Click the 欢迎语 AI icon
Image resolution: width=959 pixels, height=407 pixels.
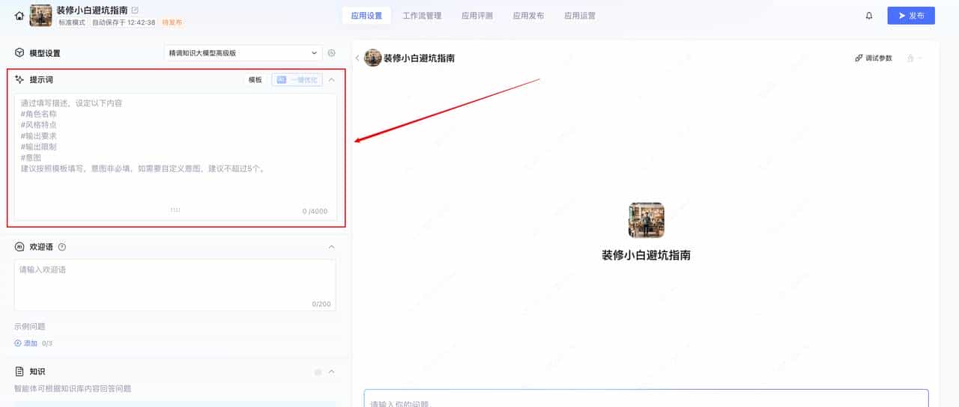click(19, 247)
